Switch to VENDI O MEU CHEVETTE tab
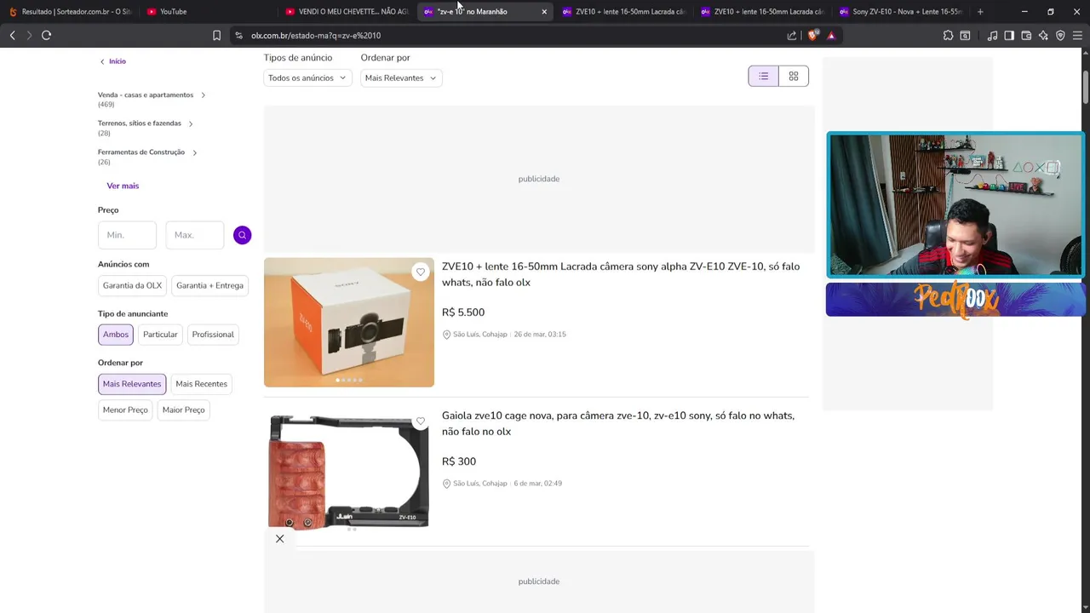Image resolution: width=1090 pixels, height=613 pixels. [x=346, y=12]
